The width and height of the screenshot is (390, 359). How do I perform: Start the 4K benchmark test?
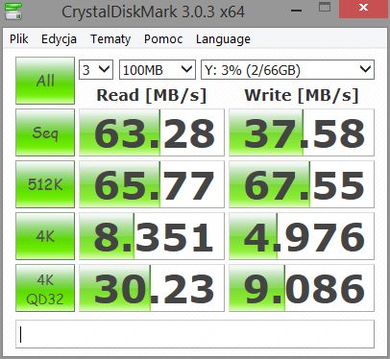pyautogui.click(x=45, y=236)
